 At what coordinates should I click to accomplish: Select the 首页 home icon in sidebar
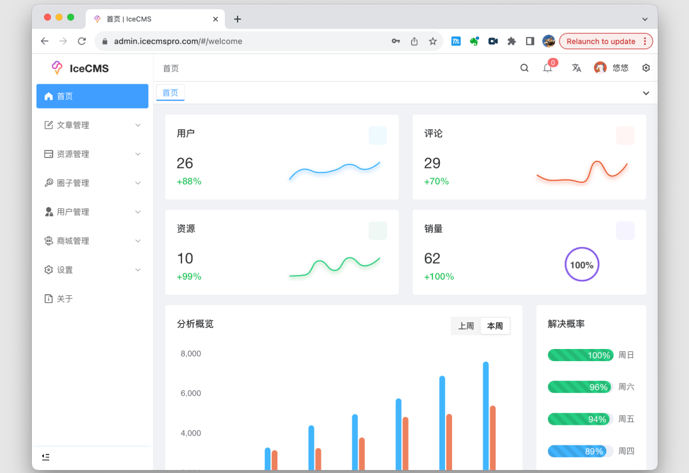point(49,96)
